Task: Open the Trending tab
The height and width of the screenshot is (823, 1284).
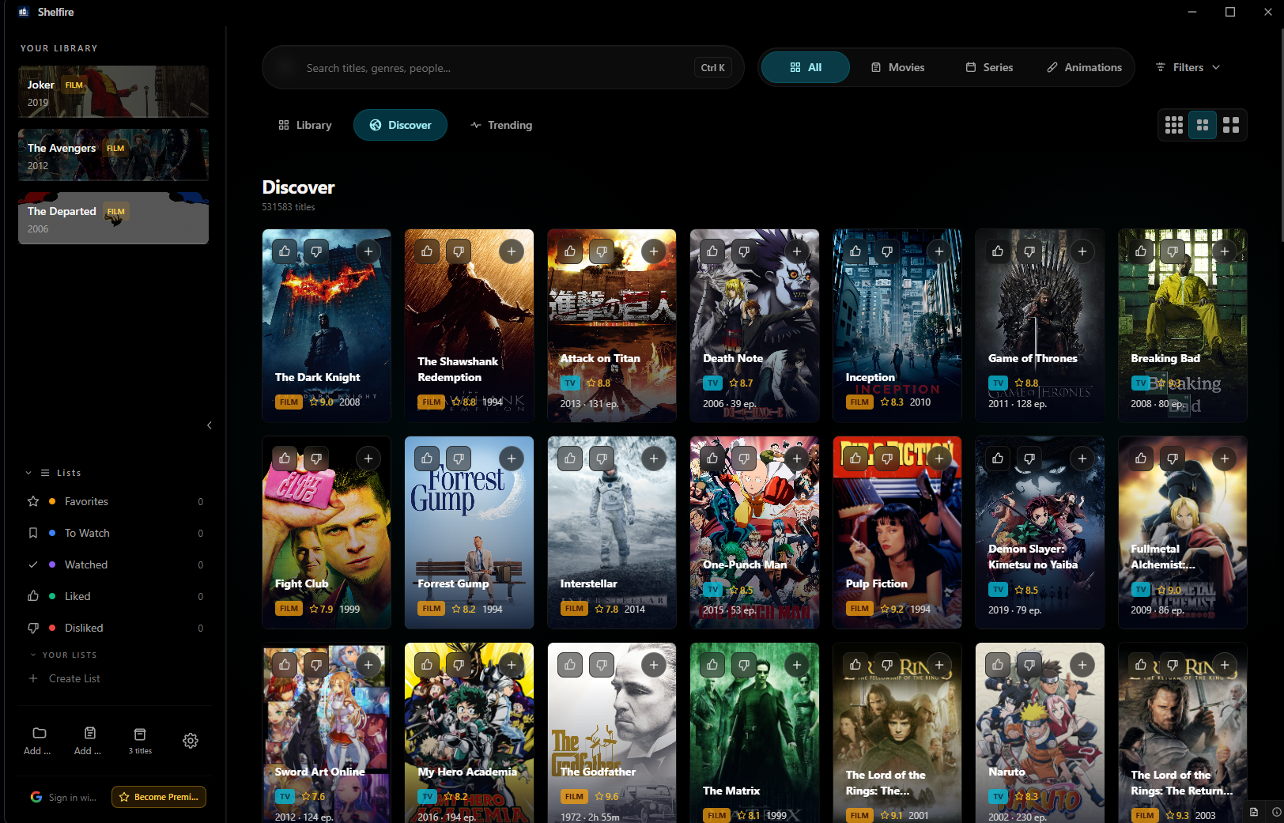Action: coord(501,125)
